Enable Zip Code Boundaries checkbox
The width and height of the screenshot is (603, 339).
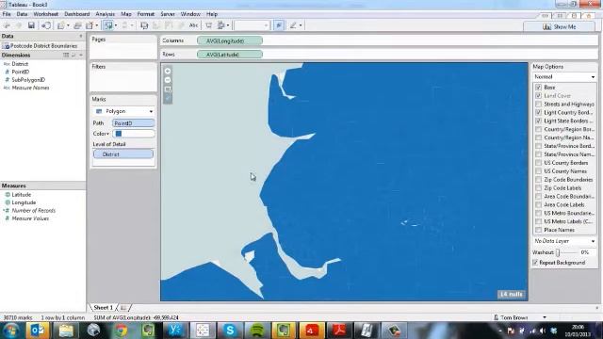(538, 180)
